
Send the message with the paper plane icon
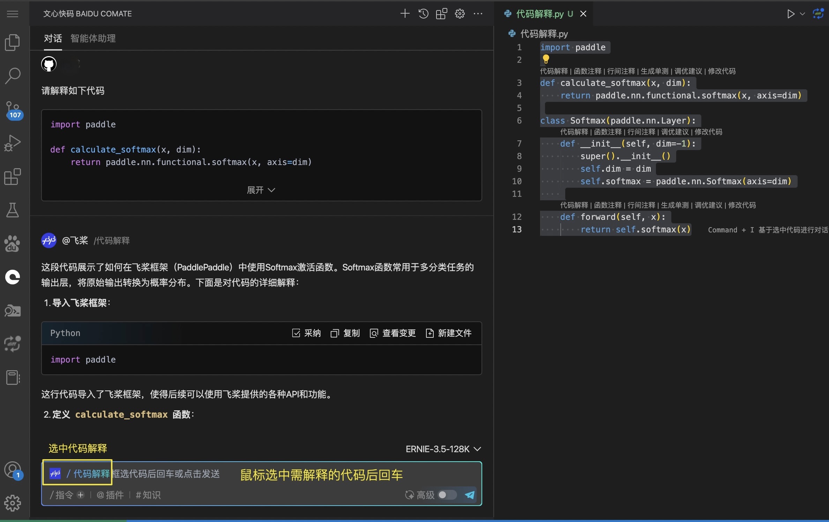click(470, 495)
